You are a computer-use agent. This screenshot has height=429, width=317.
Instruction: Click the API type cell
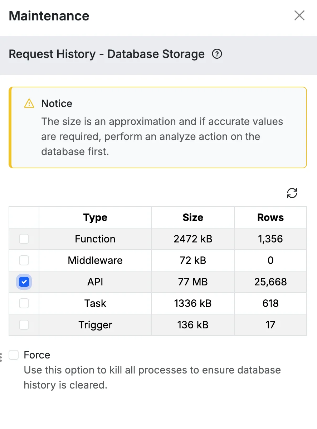95,282
